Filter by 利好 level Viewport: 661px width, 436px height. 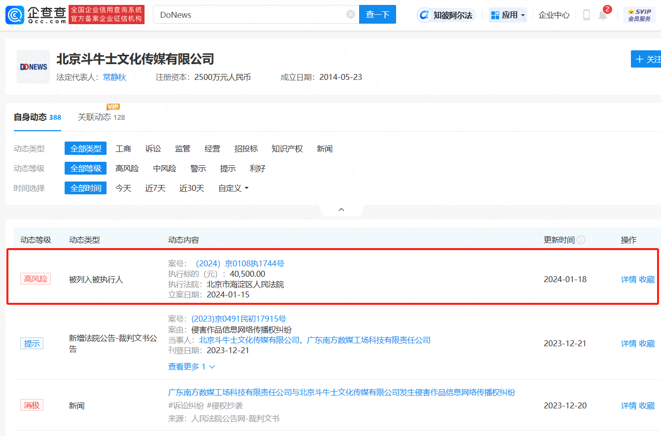[257, 168]
